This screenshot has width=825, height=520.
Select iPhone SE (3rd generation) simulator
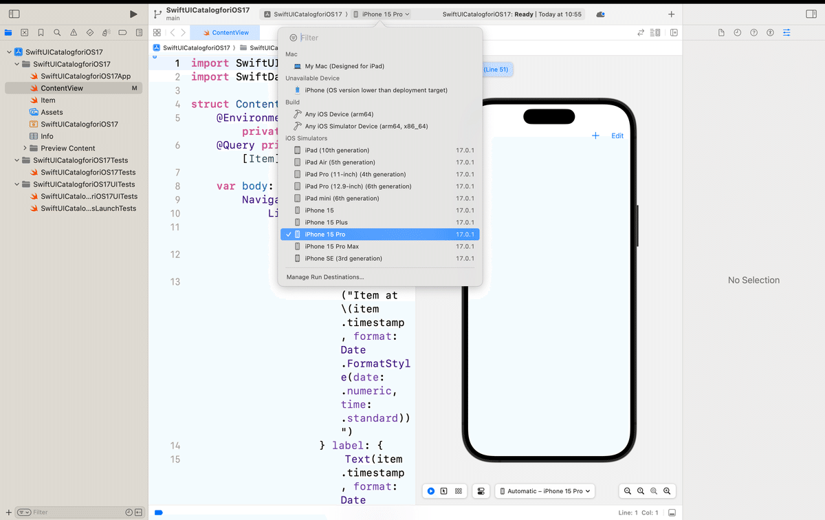[380, 259]
